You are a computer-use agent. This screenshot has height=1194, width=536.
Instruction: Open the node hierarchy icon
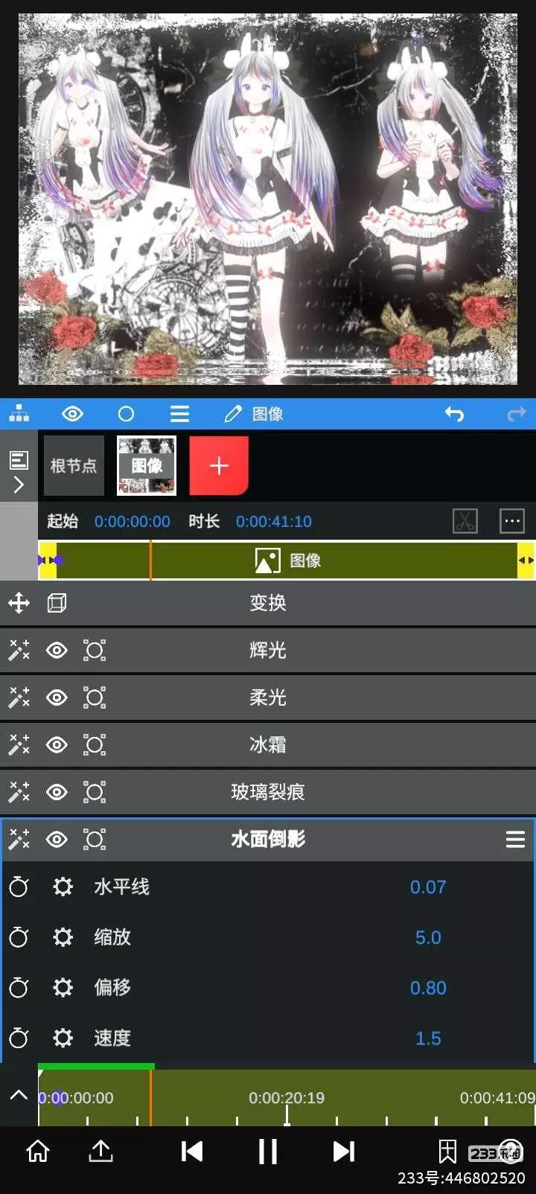(19, 414)
